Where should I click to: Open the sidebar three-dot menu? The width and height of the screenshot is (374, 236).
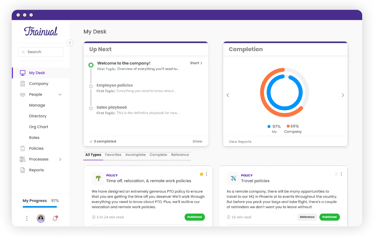click(x=27, y=218)
